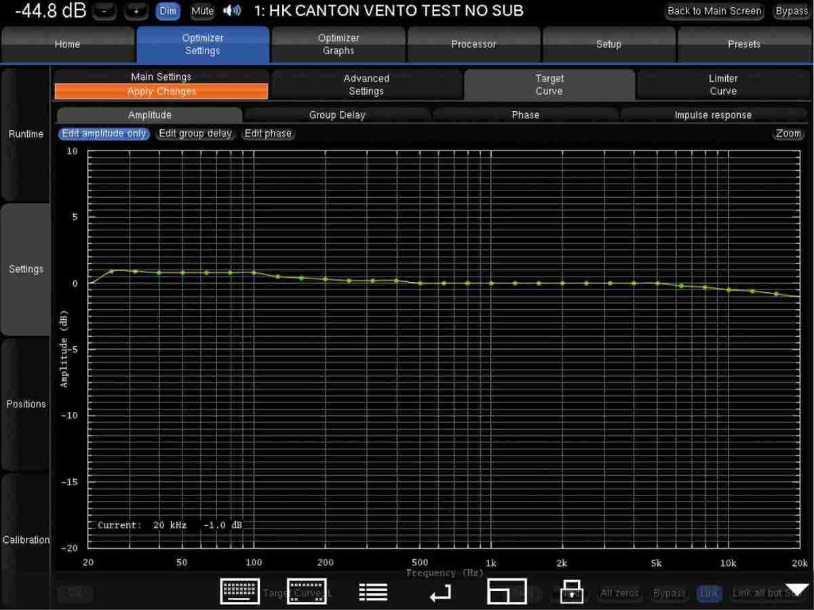The width and height of the screenshot is (814, 610).
Task: Open the Presets tab
Action: [744, 45]
